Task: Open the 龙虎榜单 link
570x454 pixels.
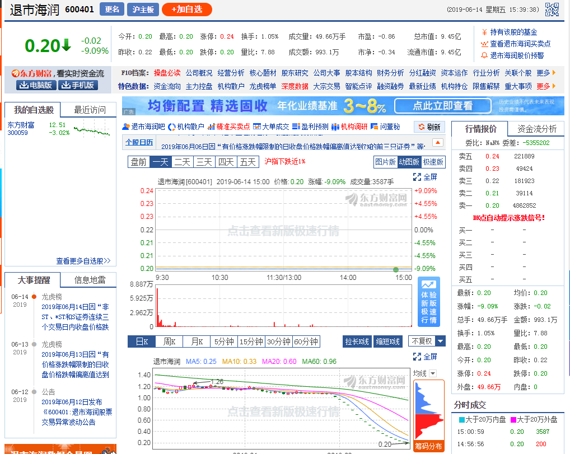Action: [x=263, y=86]
